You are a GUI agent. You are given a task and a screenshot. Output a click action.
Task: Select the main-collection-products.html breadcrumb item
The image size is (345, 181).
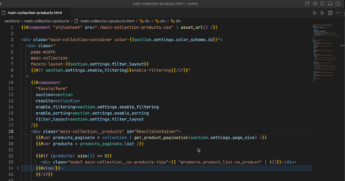(x=107, y=21)
